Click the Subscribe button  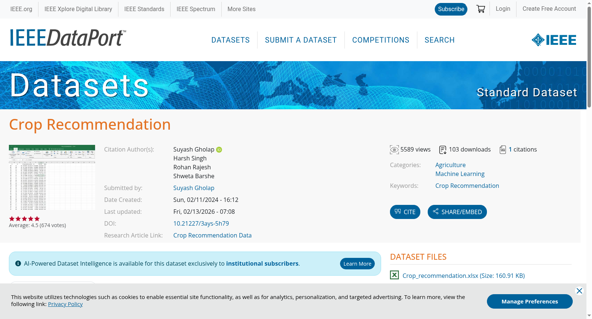tap(451, 9)
